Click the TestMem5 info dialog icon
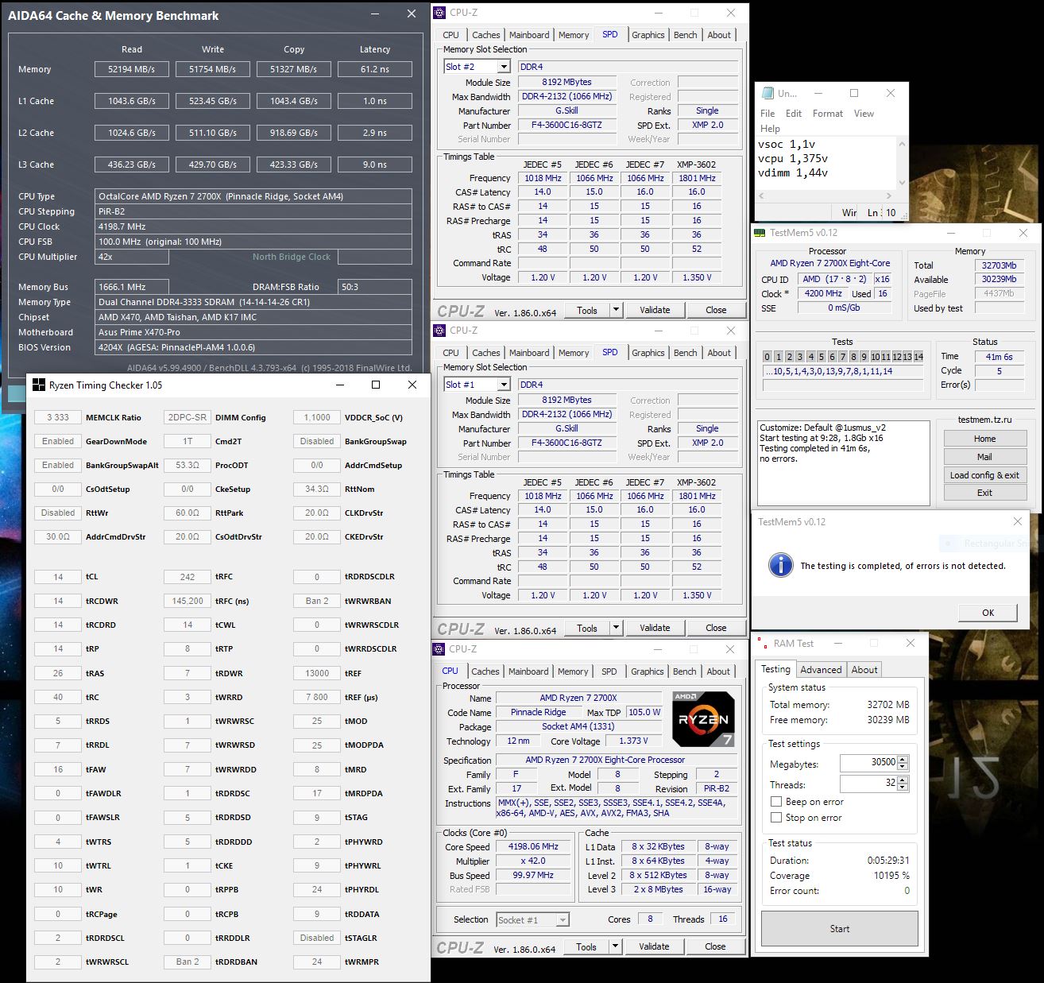Screen dimensions: 1044x983 point(780,565)
